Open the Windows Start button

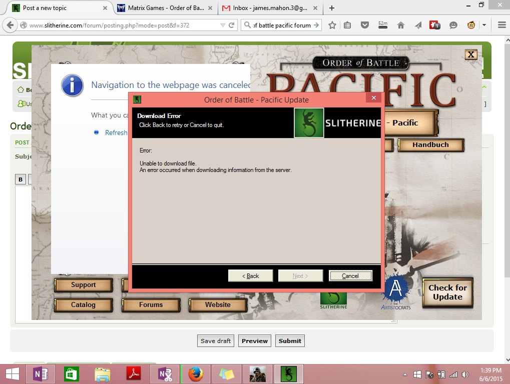click(13, 374)
